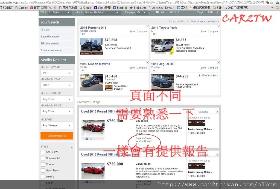Image resolution: width=280 pixels, height=189 pixels.
Task: Open the Porsche 911 thumbnail photo
Action: [x=91, y=46]
